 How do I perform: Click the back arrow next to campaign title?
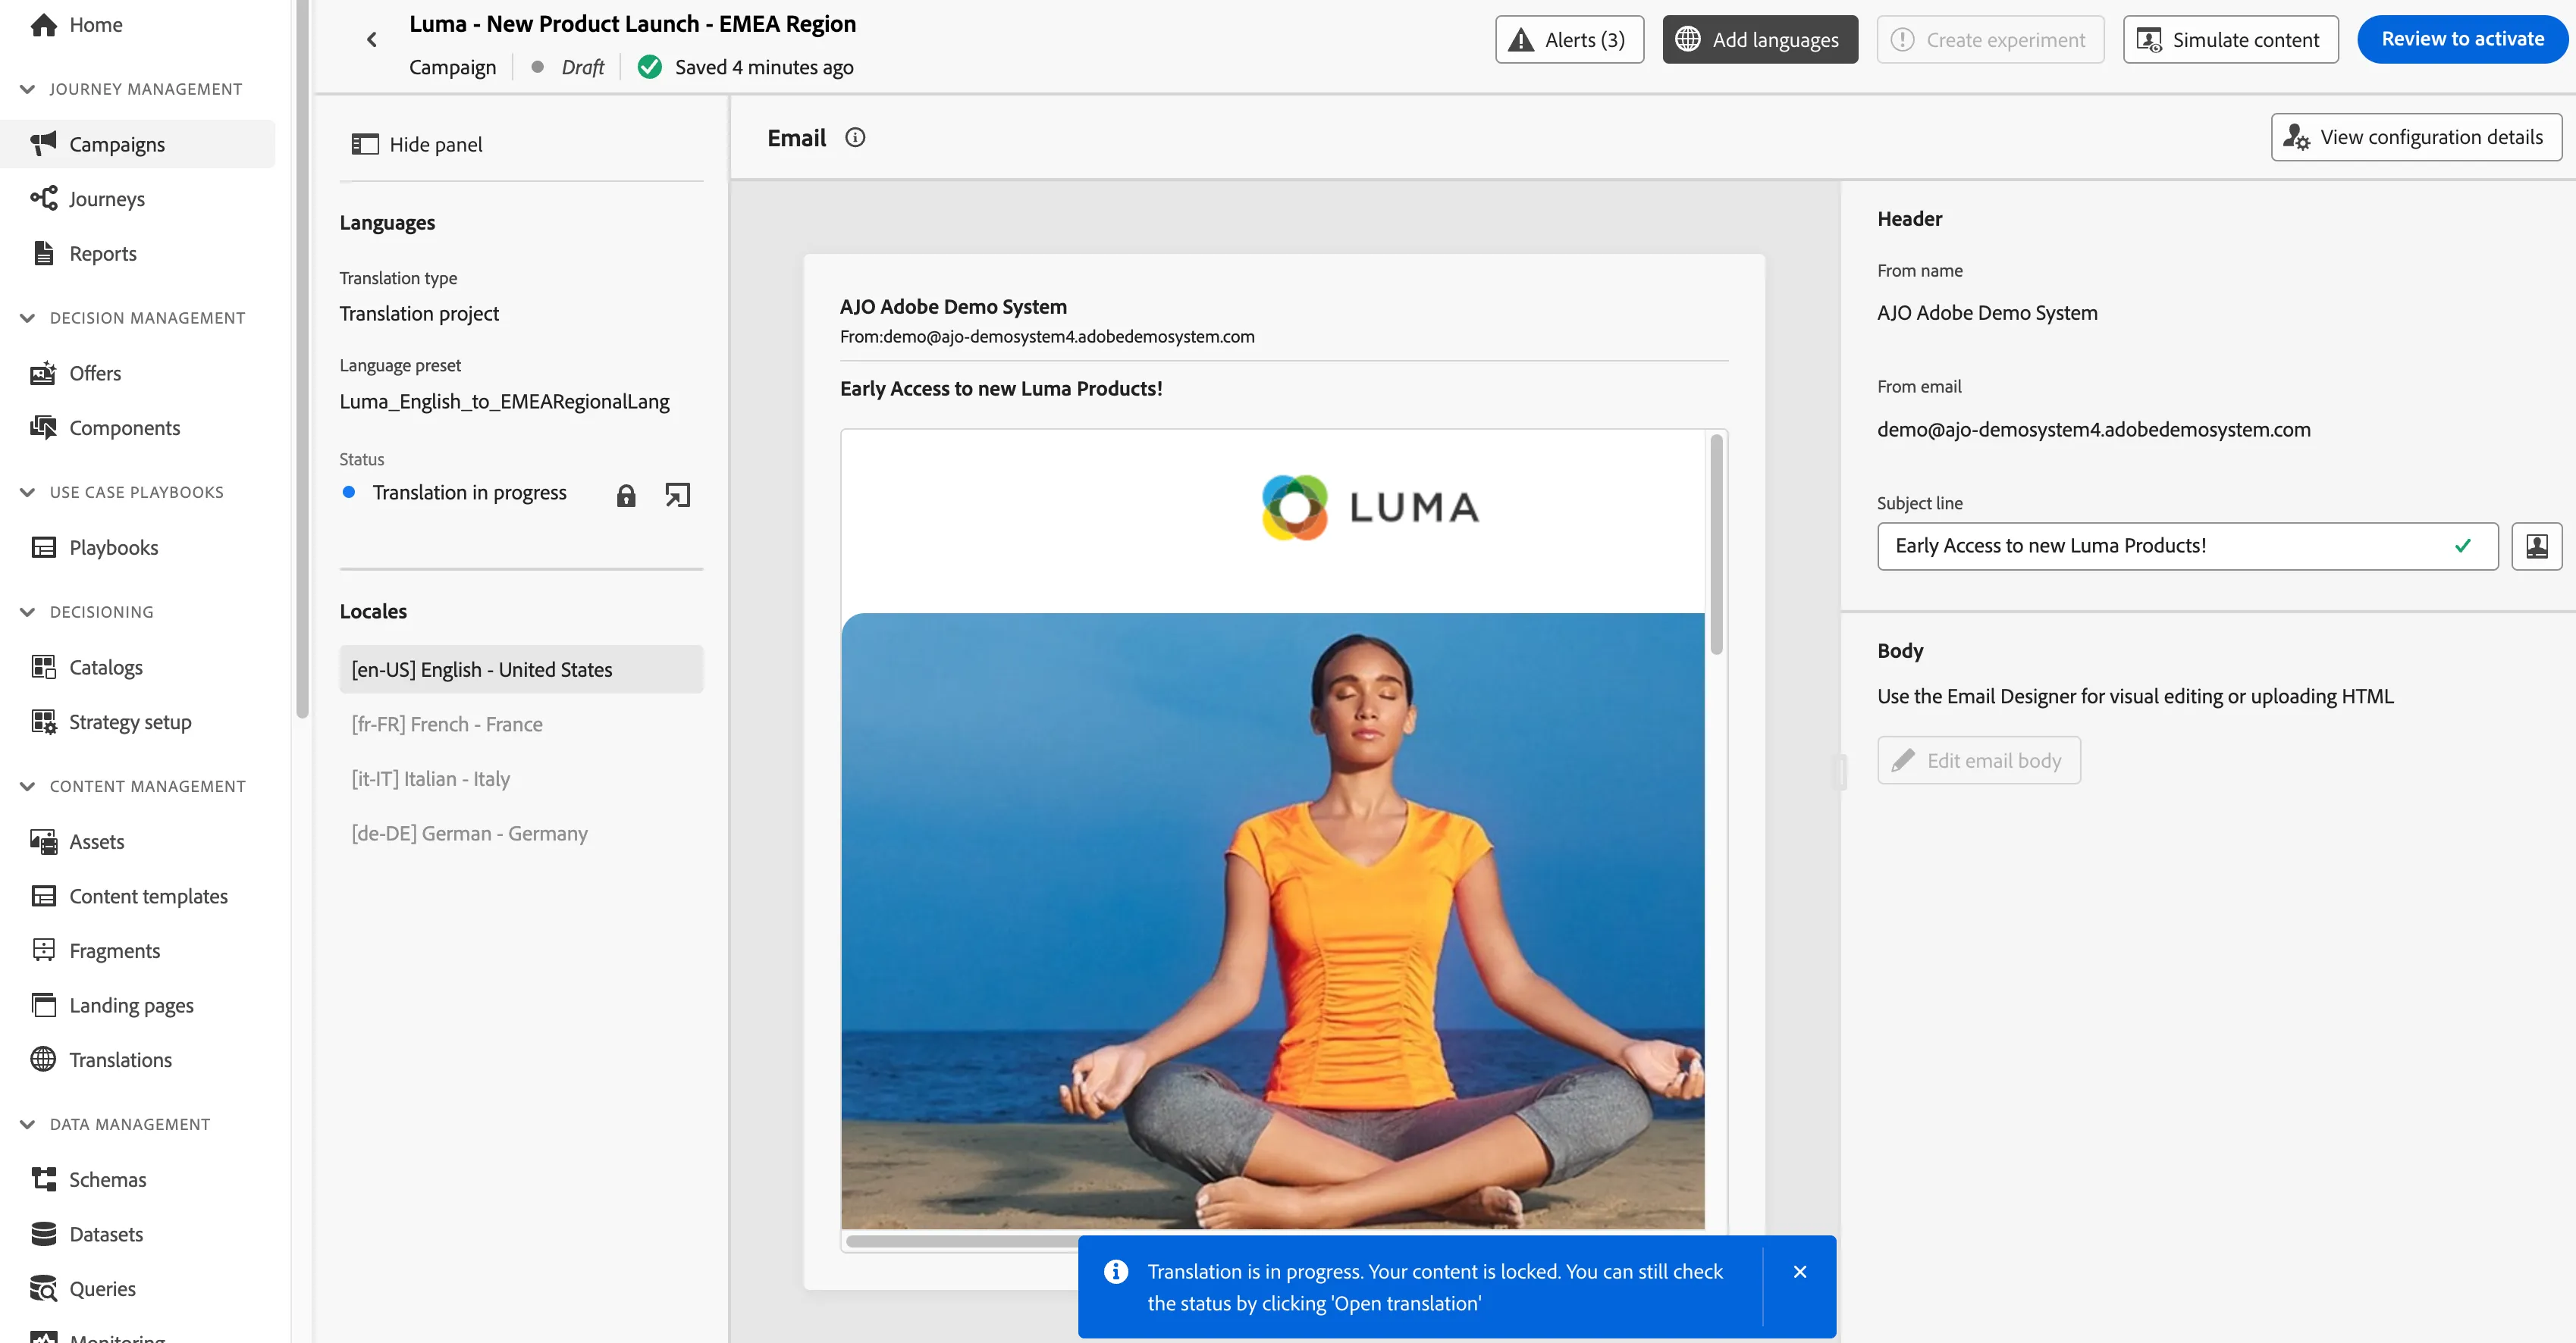pyautogui.click(x=372, y=40)
